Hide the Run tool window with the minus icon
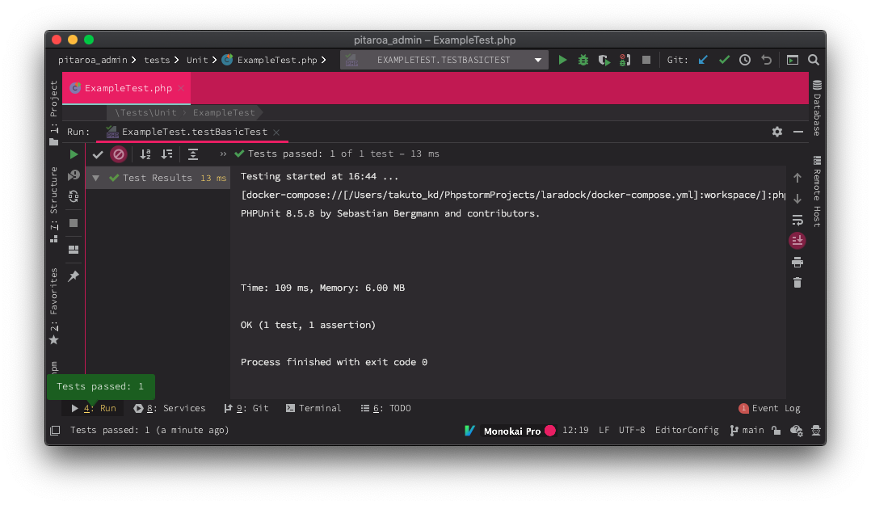This screenshot has width=871, height=505. pyautogui.click(x=798, y=132)
